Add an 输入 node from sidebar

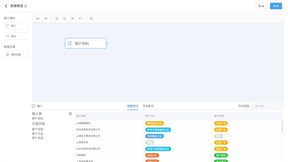pyautogui.click(x=16, y=26)
